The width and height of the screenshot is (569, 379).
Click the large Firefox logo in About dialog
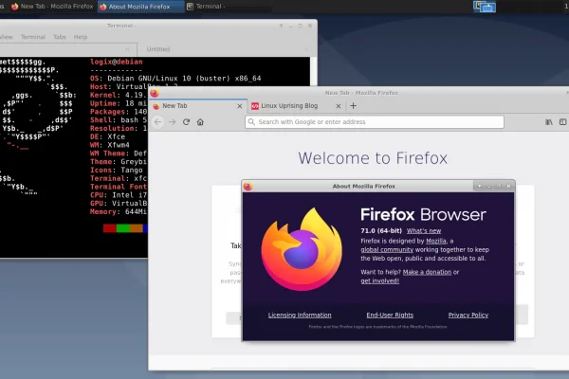[x=302, y=249]
